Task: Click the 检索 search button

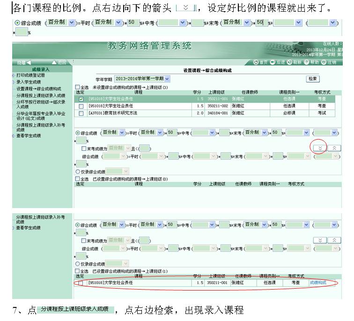Action: point(313,79)
